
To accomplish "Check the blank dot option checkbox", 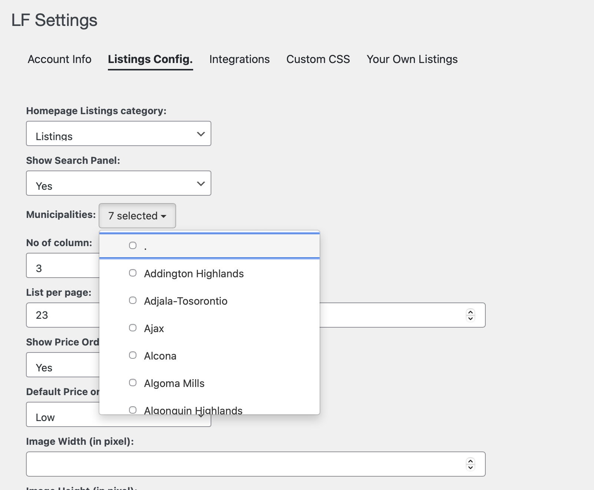I will click(x=133, y=246).
